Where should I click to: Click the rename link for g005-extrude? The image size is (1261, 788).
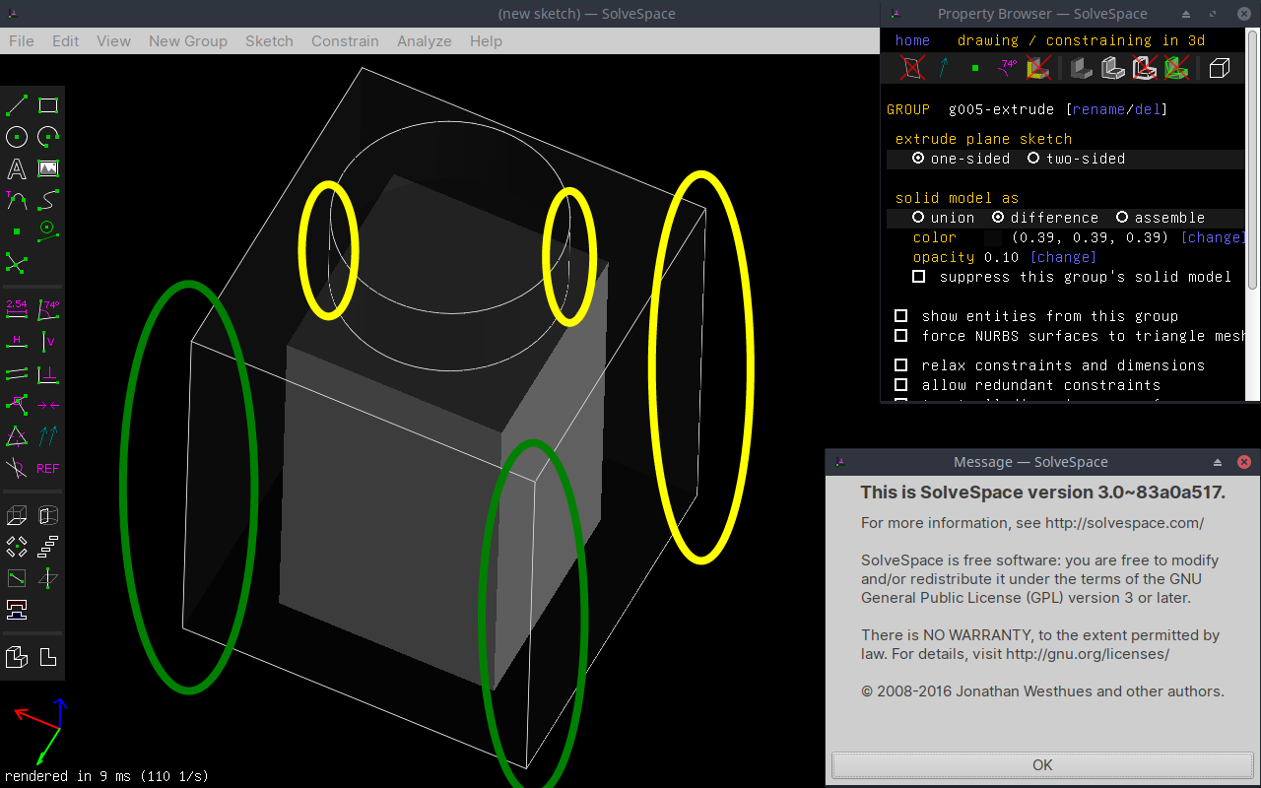tap(1099, 109)
